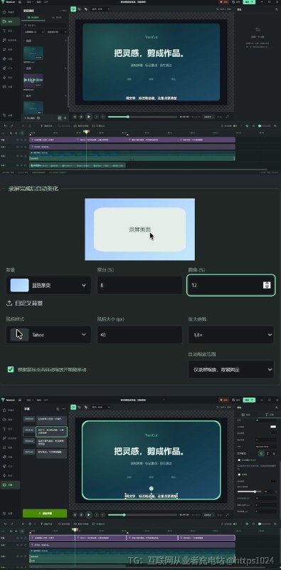Click the 留白 (%) input field

pyautogui.click(x=139, y=286)
